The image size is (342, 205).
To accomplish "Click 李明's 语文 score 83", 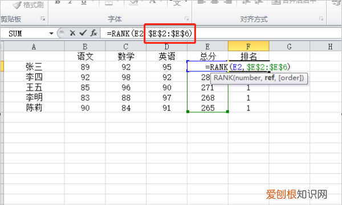I will point(85,97).
